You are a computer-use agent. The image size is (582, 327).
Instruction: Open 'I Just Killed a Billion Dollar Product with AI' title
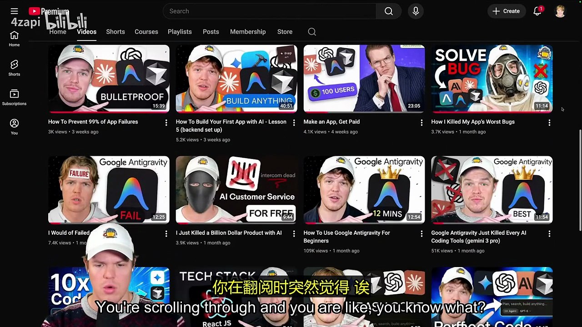click(x=229, y=233)
